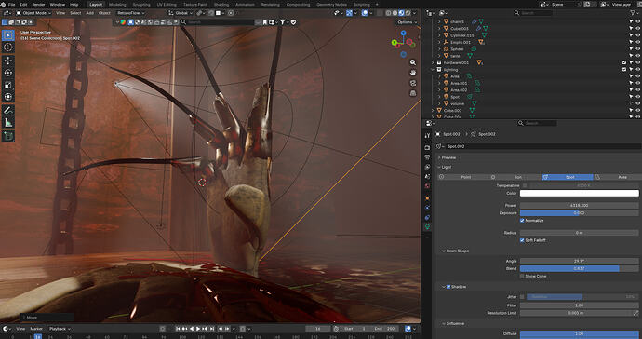Open the green light Data properties tab
Viewport: 642px width, 339px height.
(427, 226)
